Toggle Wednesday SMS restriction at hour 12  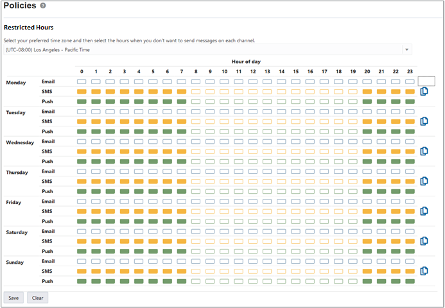click(x=252, y=151)
